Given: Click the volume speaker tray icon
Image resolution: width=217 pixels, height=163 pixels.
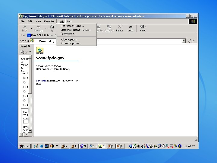Looking at the screenshot, I should (138, 146).
